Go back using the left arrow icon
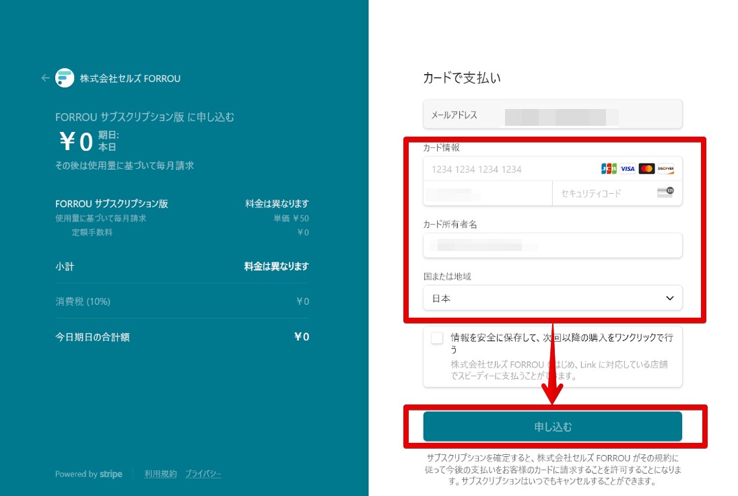738x496 pixels. point(46,78)
